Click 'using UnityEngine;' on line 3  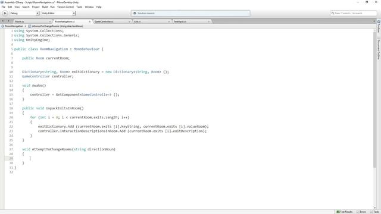[x=32, y=40]
